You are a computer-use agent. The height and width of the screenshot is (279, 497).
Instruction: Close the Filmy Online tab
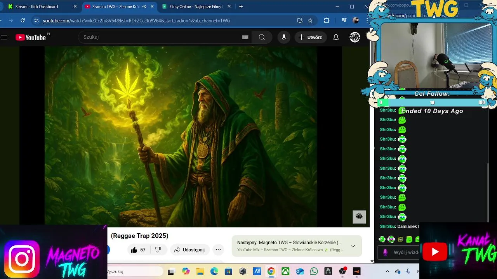tap(229, 7)
